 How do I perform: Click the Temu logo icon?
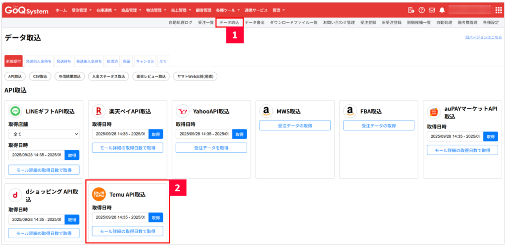point(99,195)
